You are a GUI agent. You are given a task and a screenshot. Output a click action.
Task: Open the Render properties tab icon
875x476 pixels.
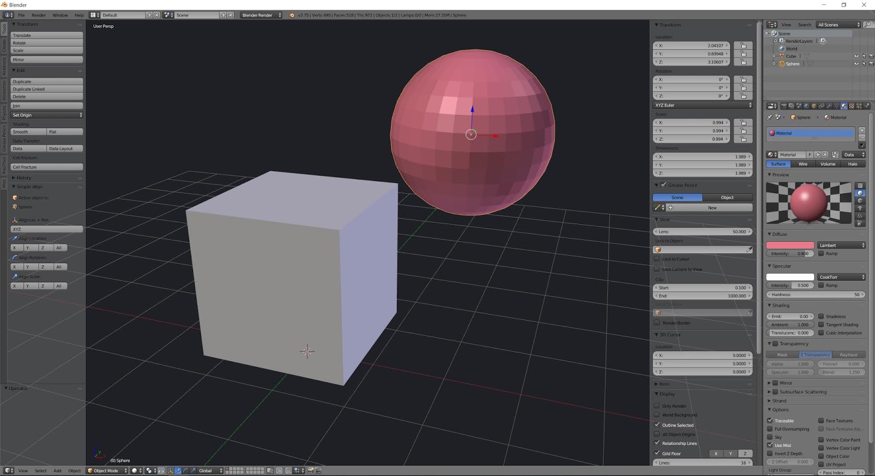(784, 106)
